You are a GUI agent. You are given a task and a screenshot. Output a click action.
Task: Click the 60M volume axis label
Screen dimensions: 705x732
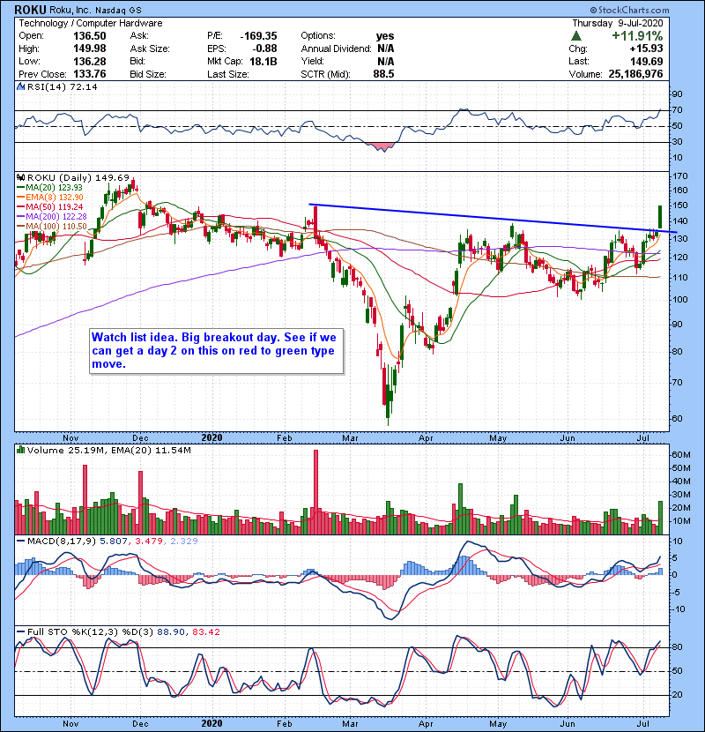(681, 454)
